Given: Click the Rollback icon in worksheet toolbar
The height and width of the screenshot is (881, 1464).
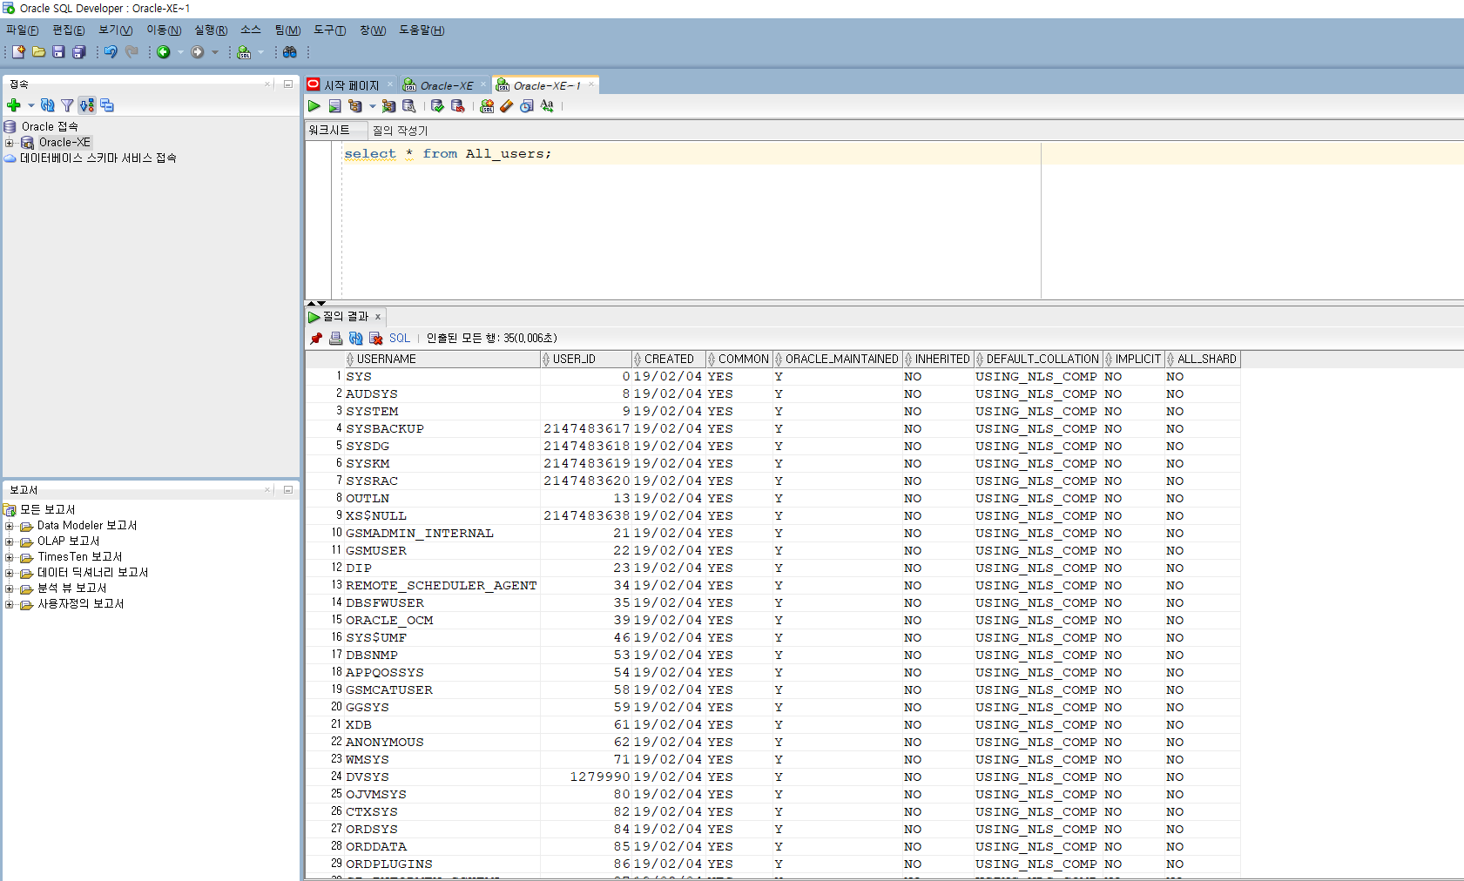Looking at the screenshot, I should tap(457, 106).
